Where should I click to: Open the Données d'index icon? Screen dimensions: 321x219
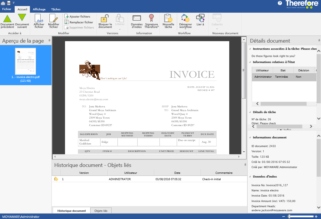[137, 19]
